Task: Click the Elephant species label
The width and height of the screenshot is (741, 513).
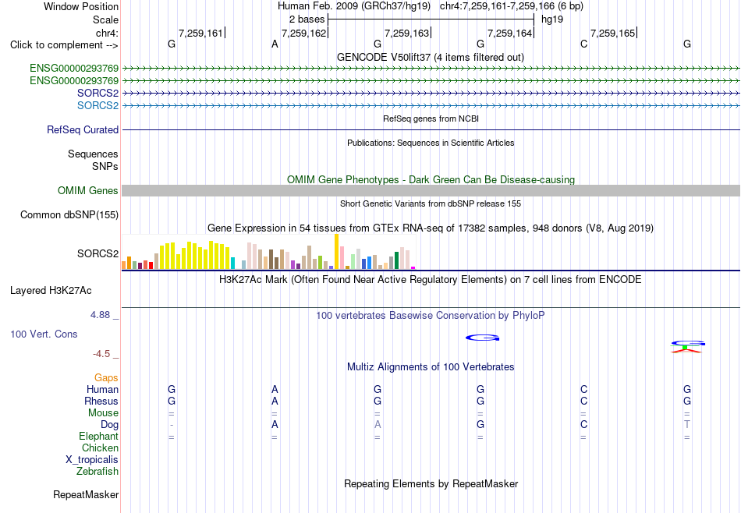Action: [98, 436]
